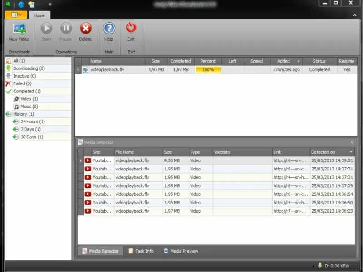363x272 pixels.
Task: Click the Internet Explorer quick access icon
Action: (x=21, y=5)
